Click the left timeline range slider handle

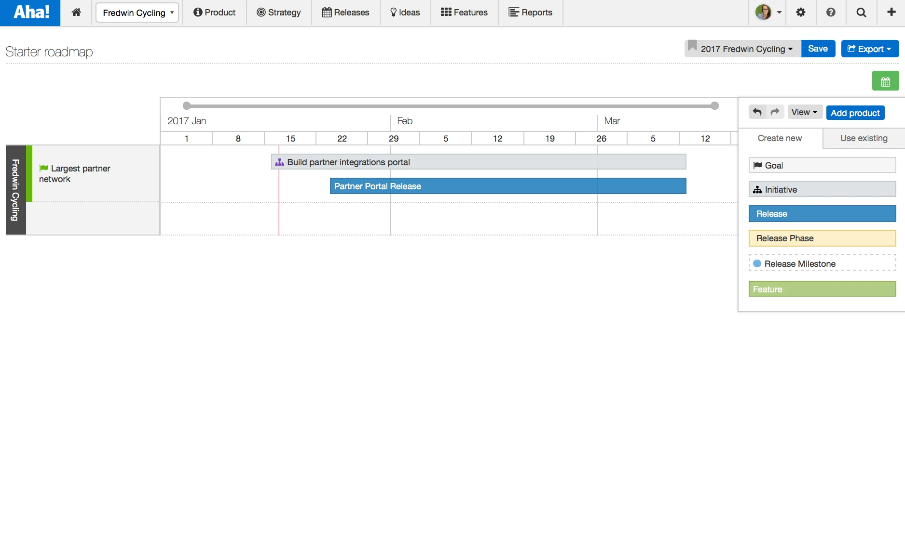click(x=187, y=105)
